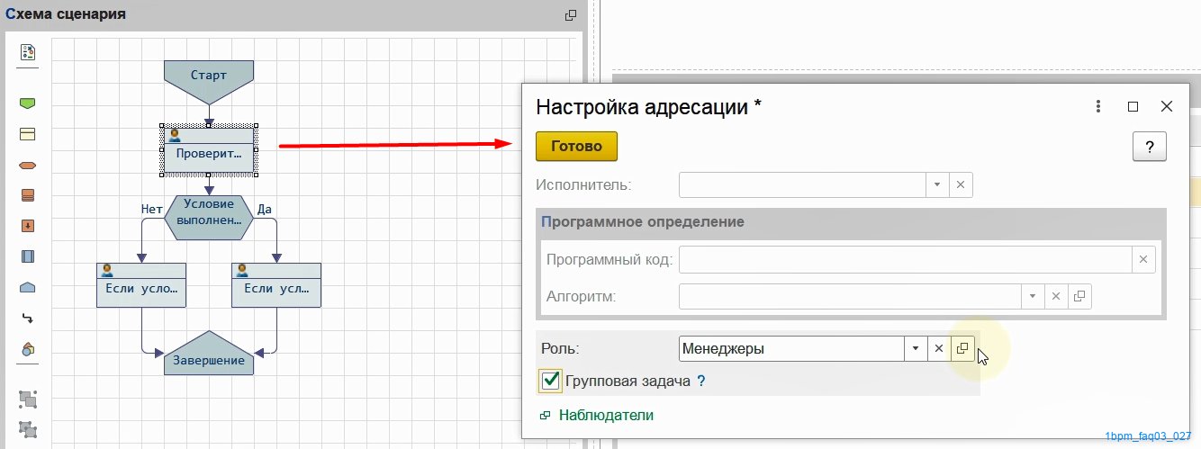Select the Старт node on diagram
The image size is (1201, 449).
pyautogui.click(x=209, y=83)
